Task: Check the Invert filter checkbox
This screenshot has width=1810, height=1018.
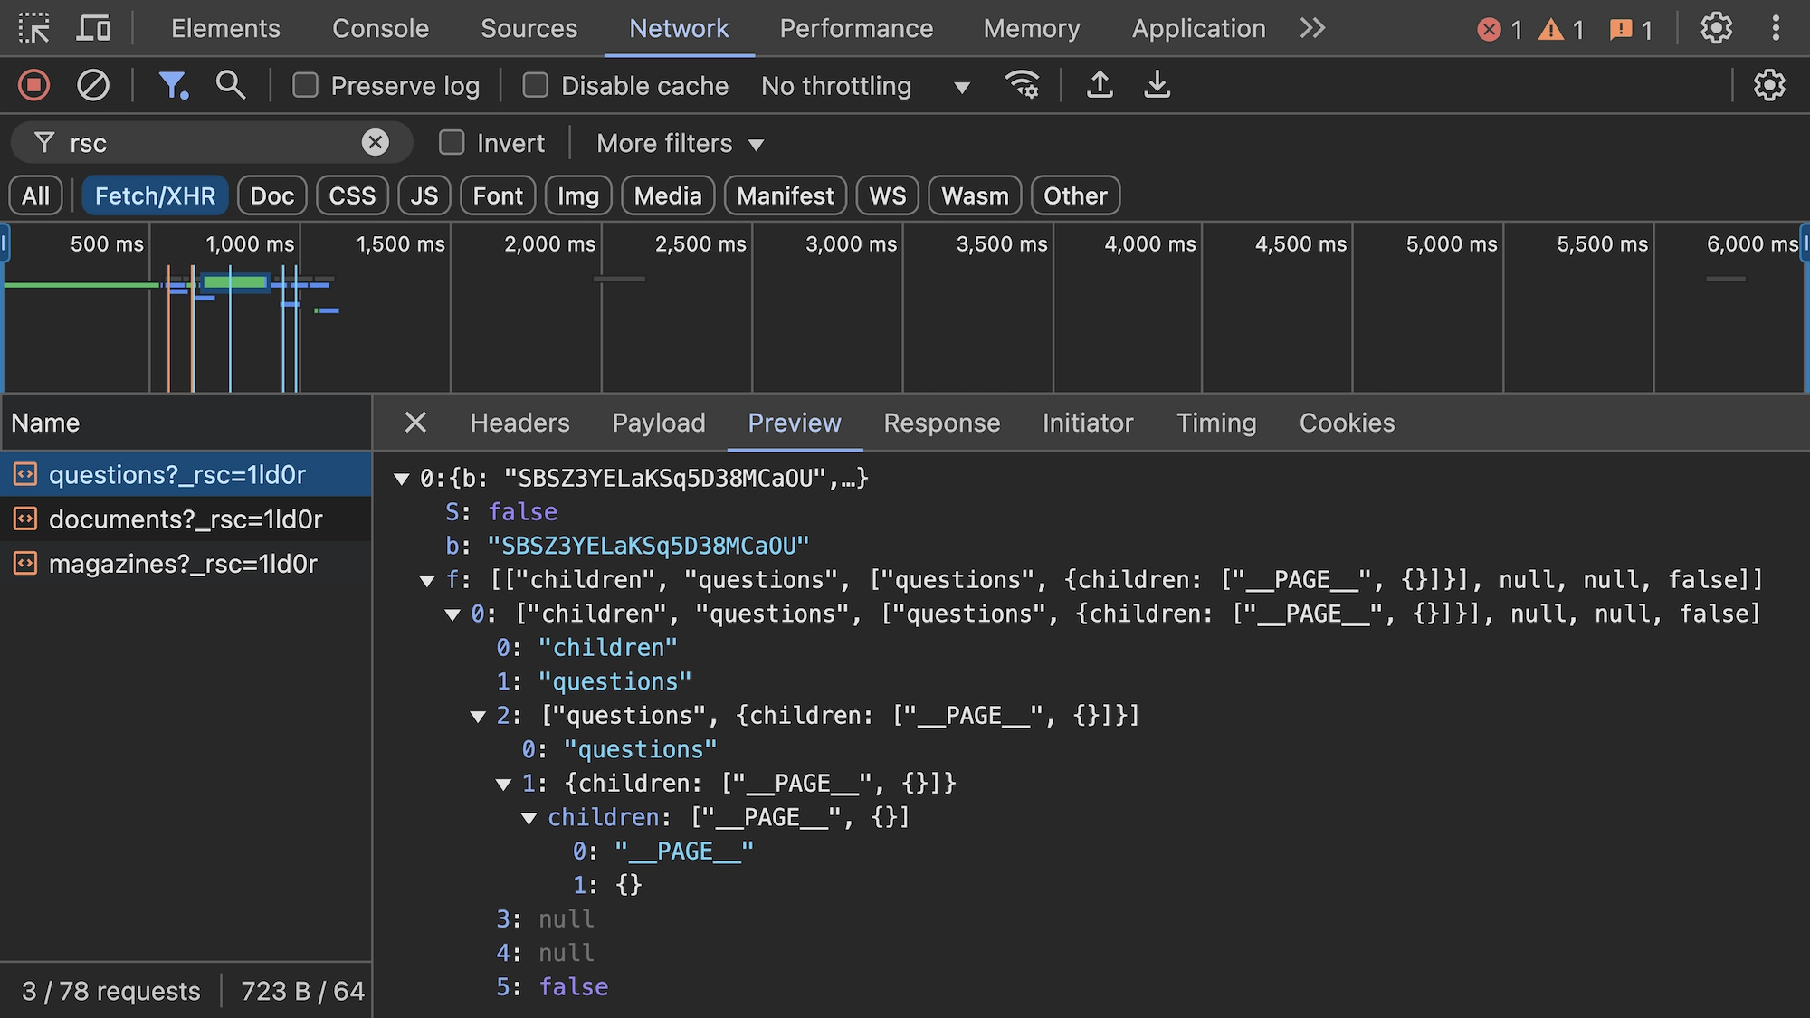Action: coord(452,143)
